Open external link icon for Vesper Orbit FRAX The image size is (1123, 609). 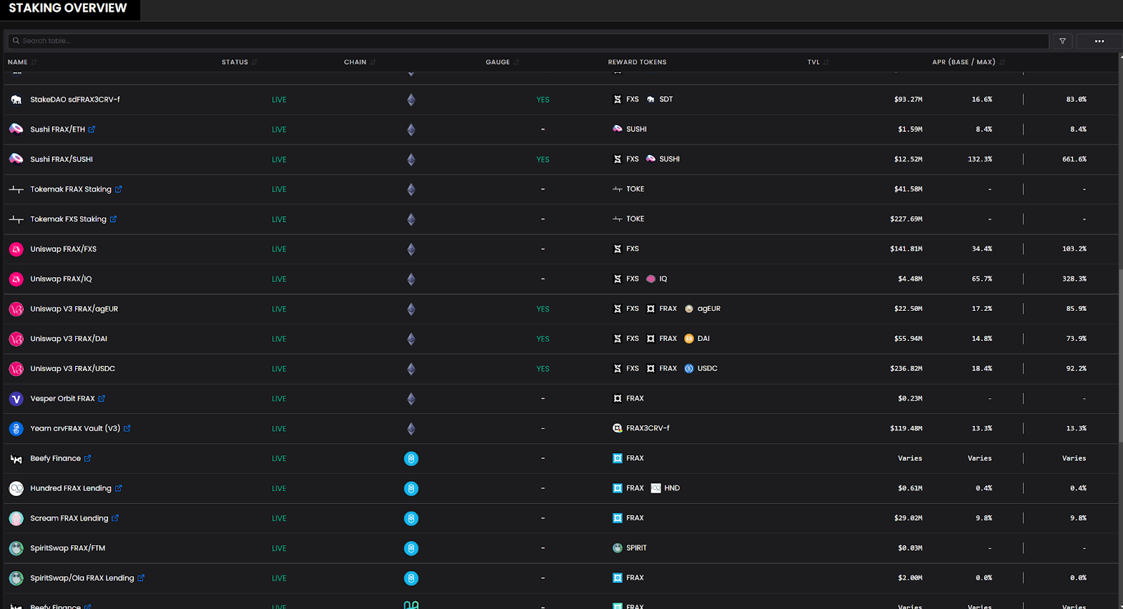(x=102, y=399)
